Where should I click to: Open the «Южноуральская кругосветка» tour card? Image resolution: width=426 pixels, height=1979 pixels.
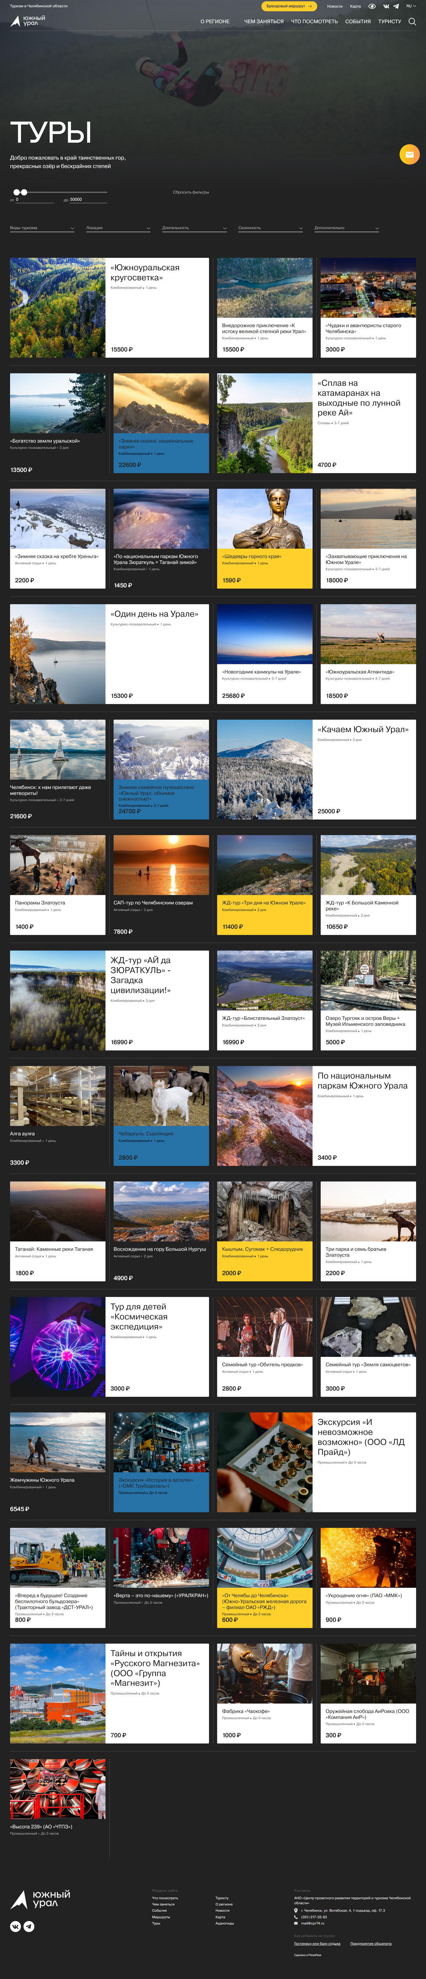pos(109,308)
